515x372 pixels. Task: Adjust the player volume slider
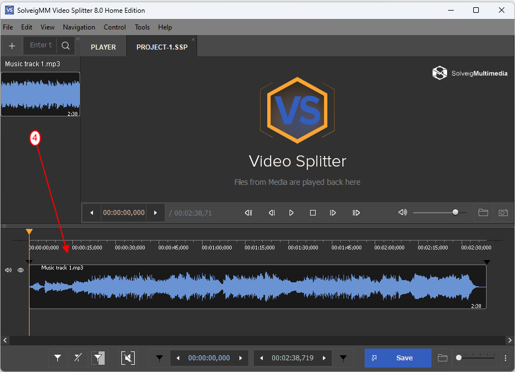tap(439, 213)
